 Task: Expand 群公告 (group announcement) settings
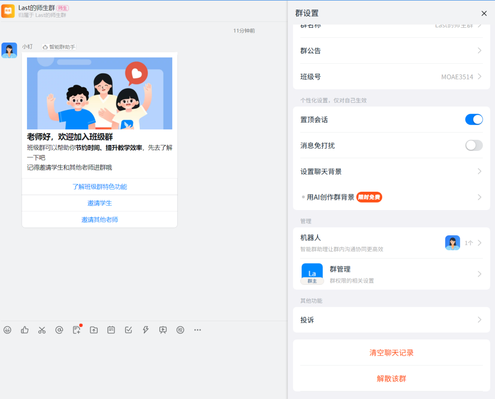(391, 50)
